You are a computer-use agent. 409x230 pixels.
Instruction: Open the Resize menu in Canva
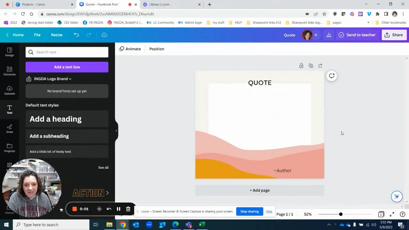click(x=57, y=35)
